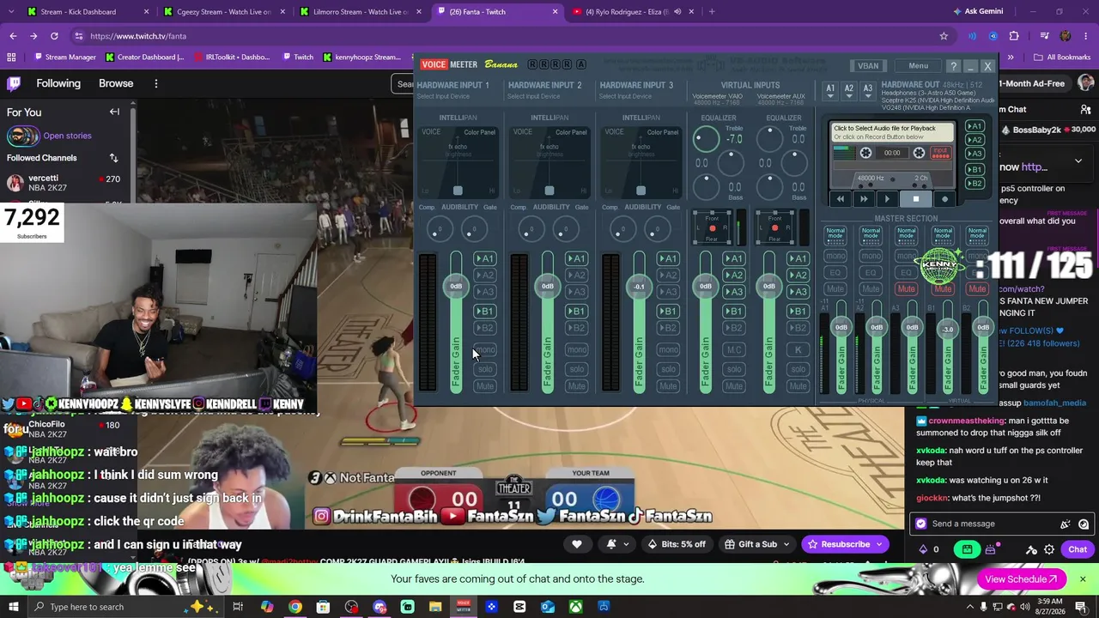The image size is (1099, 618).
Task: Sort the Followed Channels list
Action: 113,158
